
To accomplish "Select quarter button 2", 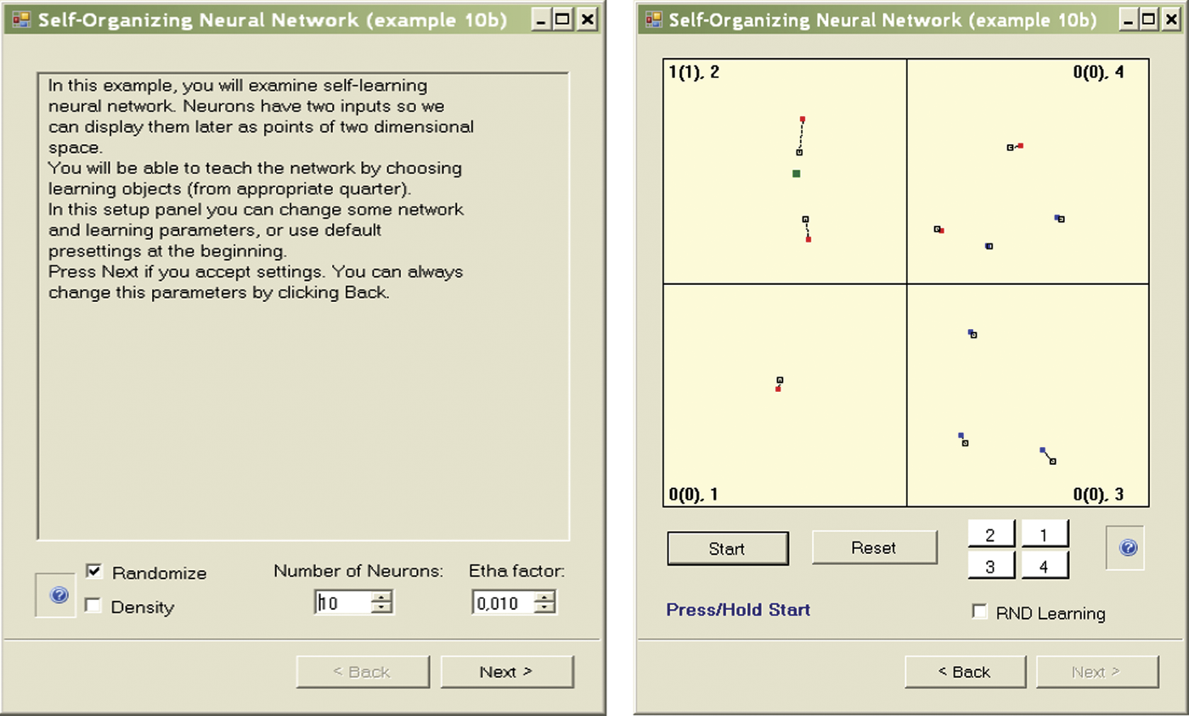I will pyautogui.click(x=991, y=535).
